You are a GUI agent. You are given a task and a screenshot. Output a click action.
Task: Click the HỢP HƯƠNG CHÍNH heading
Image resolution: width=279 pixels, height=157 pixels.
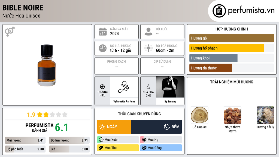tap(232, 29)
